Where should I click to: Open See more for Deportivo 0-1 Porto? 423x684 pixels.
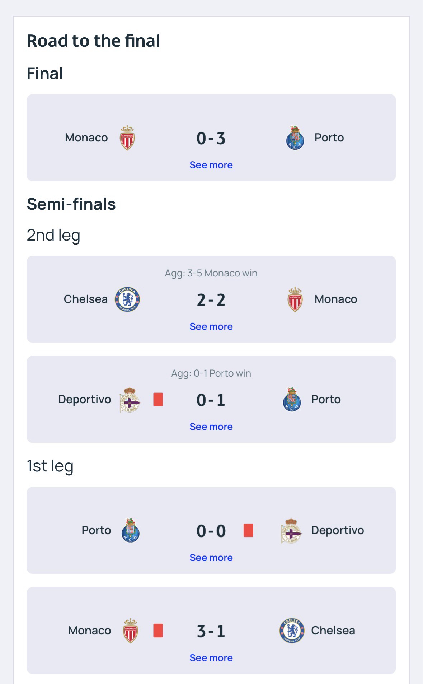211,427
